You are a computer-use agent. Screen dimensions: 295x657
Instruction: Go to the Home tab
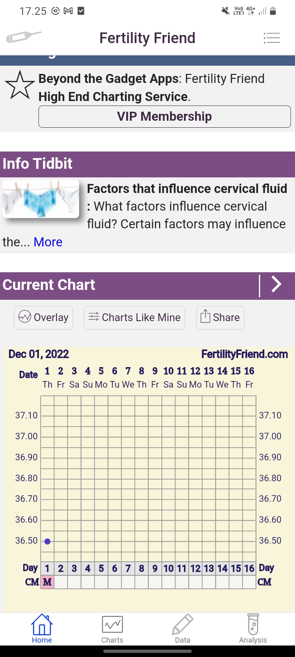click(x=42, y=628)
